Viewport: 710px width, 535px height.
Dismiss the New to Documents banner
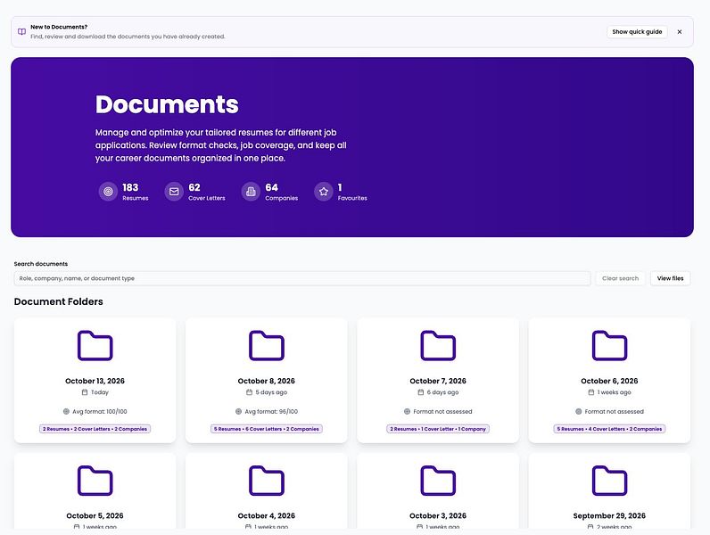[x=679, y=32]
